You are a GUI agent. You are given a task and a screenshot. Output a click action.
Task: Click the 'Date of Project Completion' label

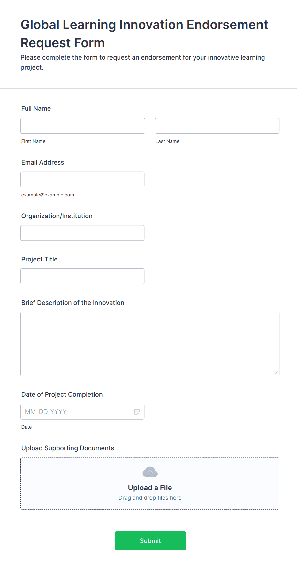[x=62, y=394]
